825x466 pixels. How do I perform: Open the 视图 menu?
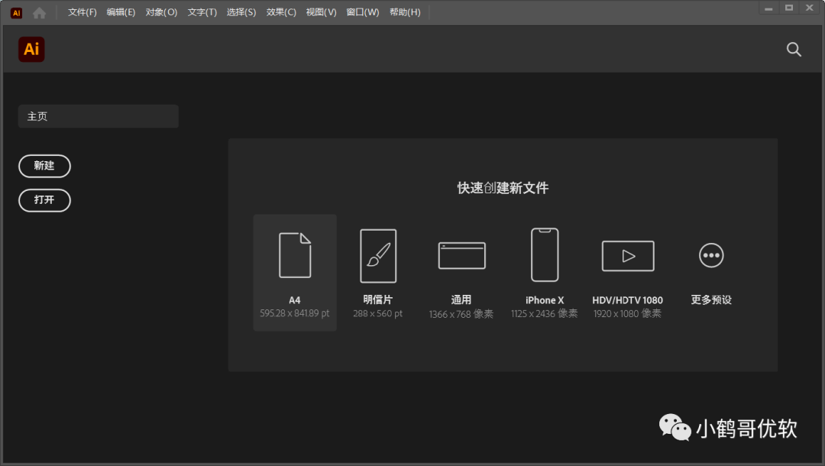pyautogui.click(x=321, y=12)
